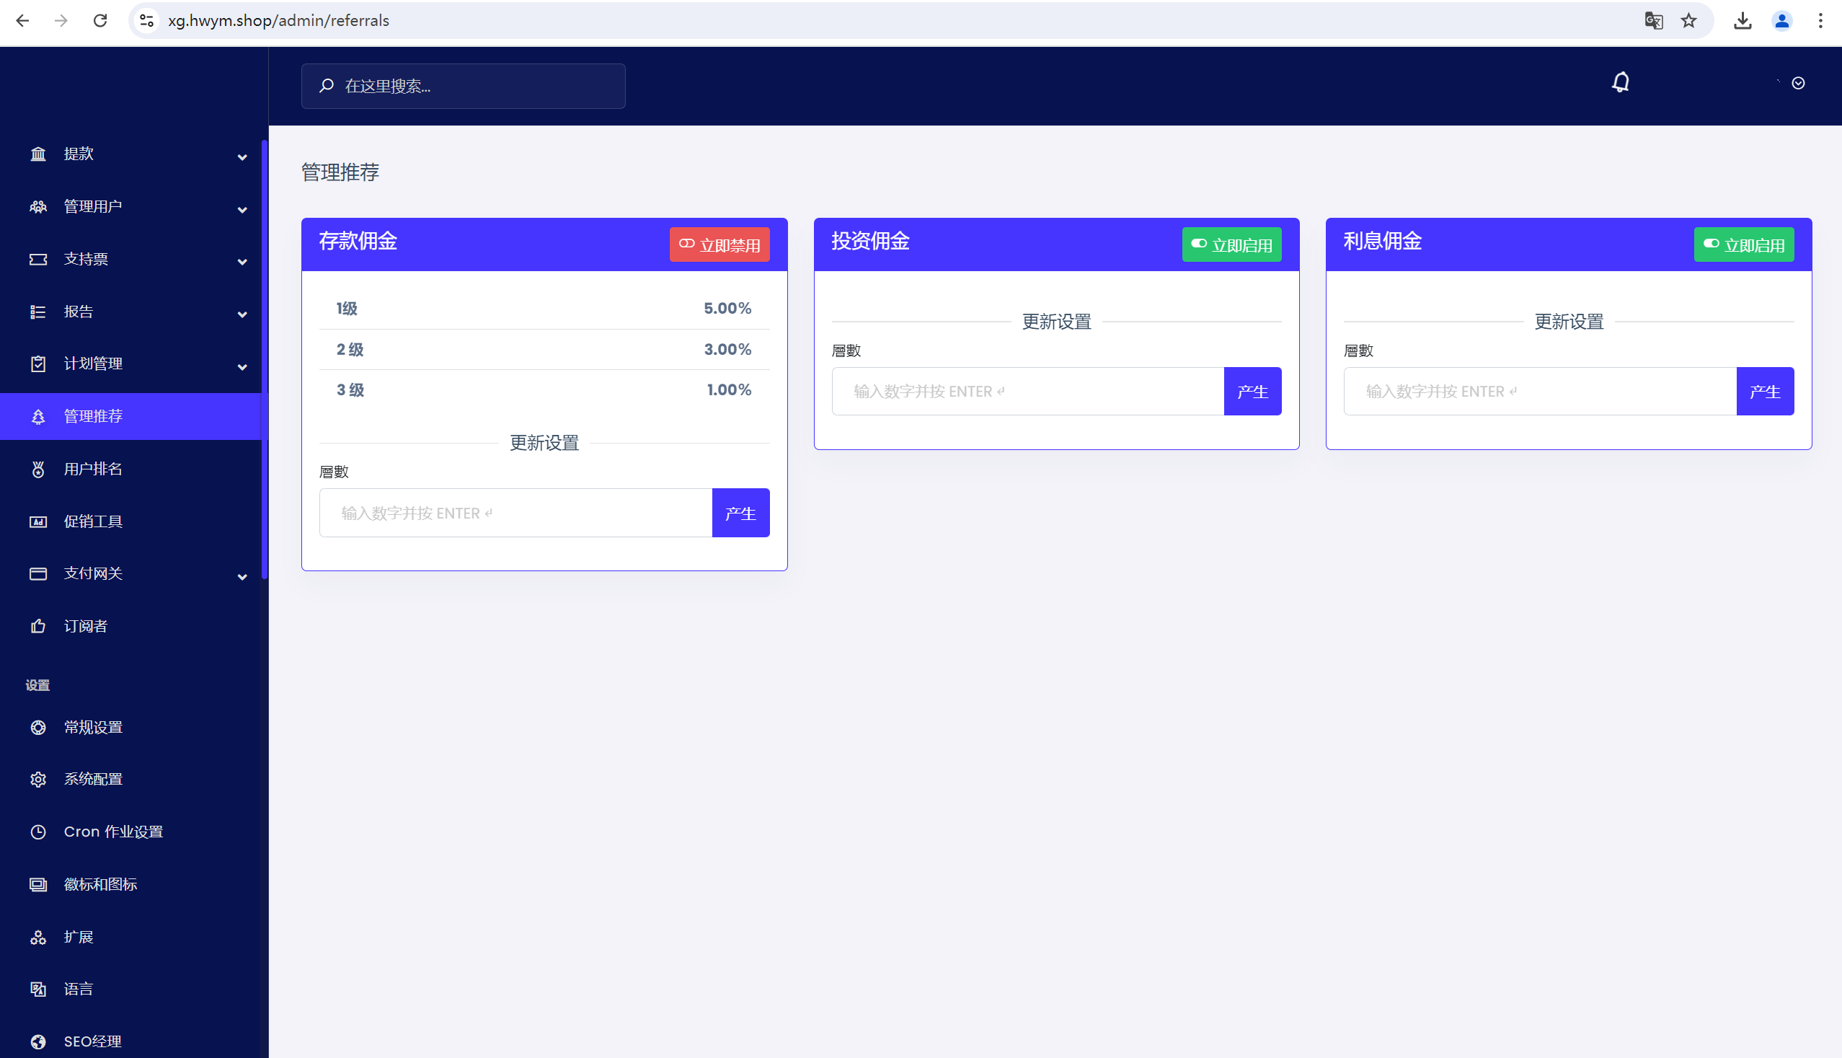Screen dimensions: 1842x1058
Task: Focus 層數 input in 利息佣金 card
Action: (x=1540, y=392)
